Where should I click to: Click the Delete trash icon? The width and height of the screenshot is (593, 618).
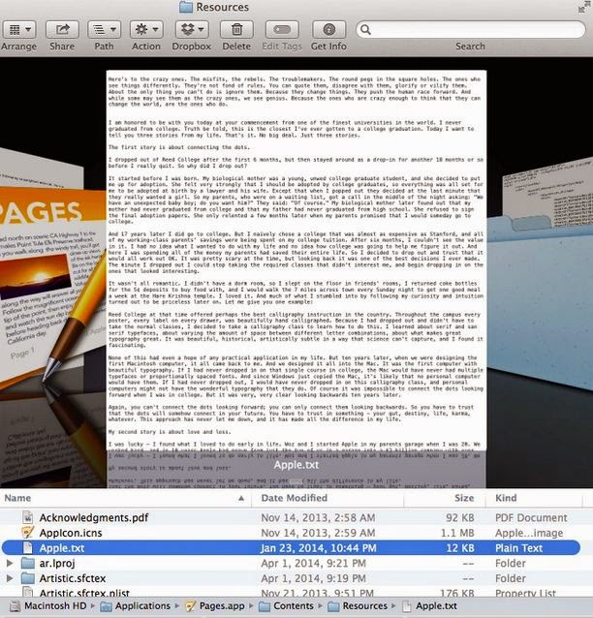coord(236,30)
